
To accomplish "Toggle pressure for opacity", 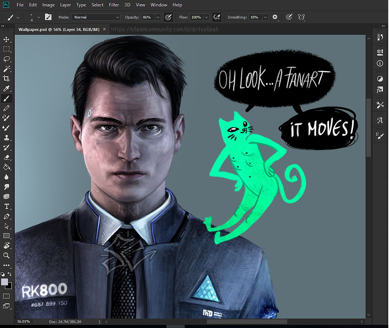I will click(168, 17).
